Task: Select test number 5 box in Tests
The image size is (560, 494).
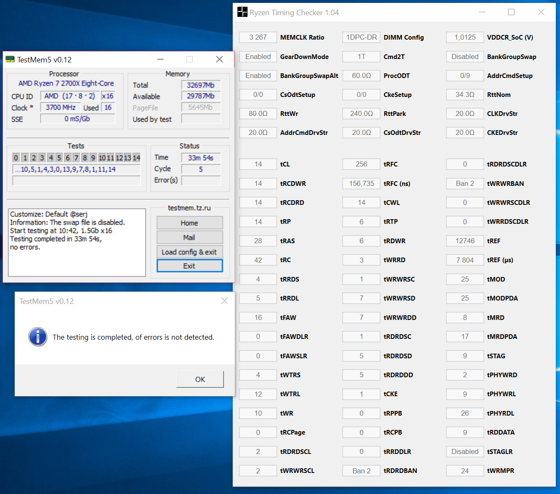Action: tap(59, 158)
